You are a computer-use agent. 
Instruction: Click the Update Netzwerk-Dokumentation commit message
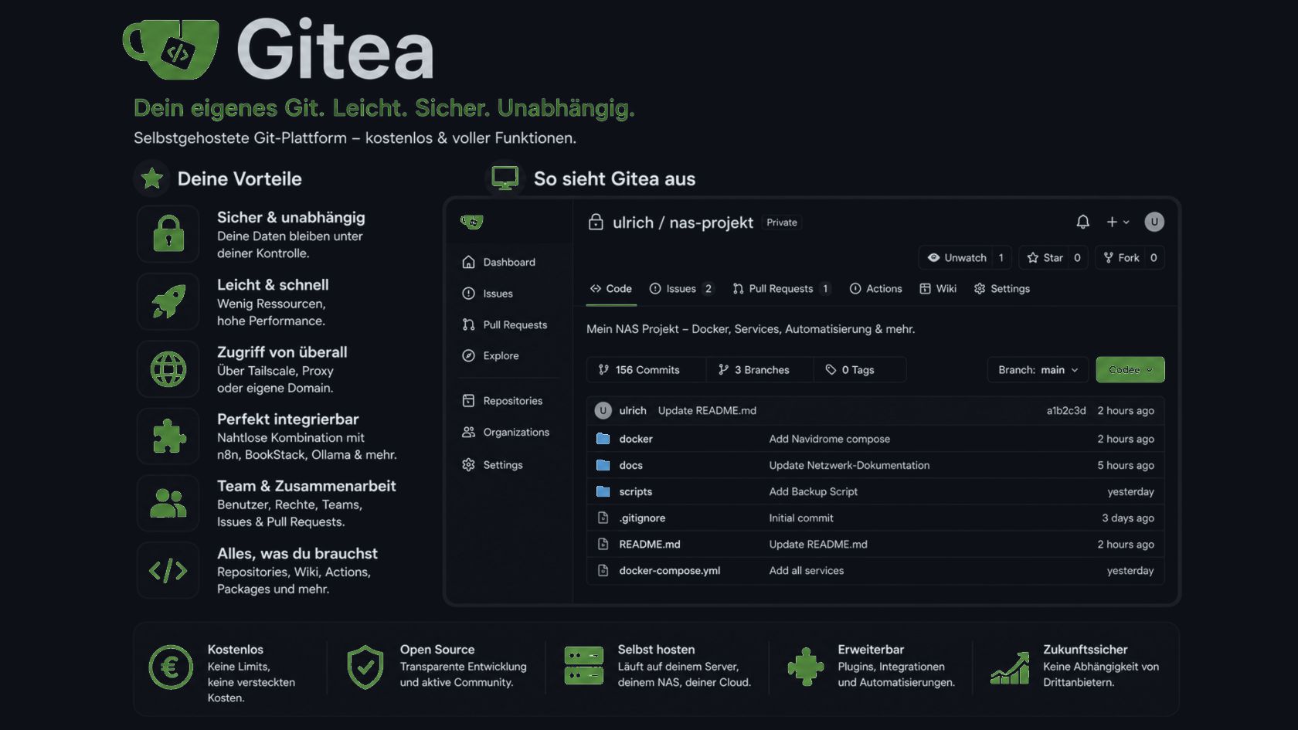click(x=849, y=465)
